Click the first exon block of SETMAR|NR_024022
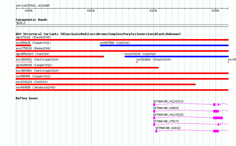This screenshot has width=236, height=146. pos(156,131)
